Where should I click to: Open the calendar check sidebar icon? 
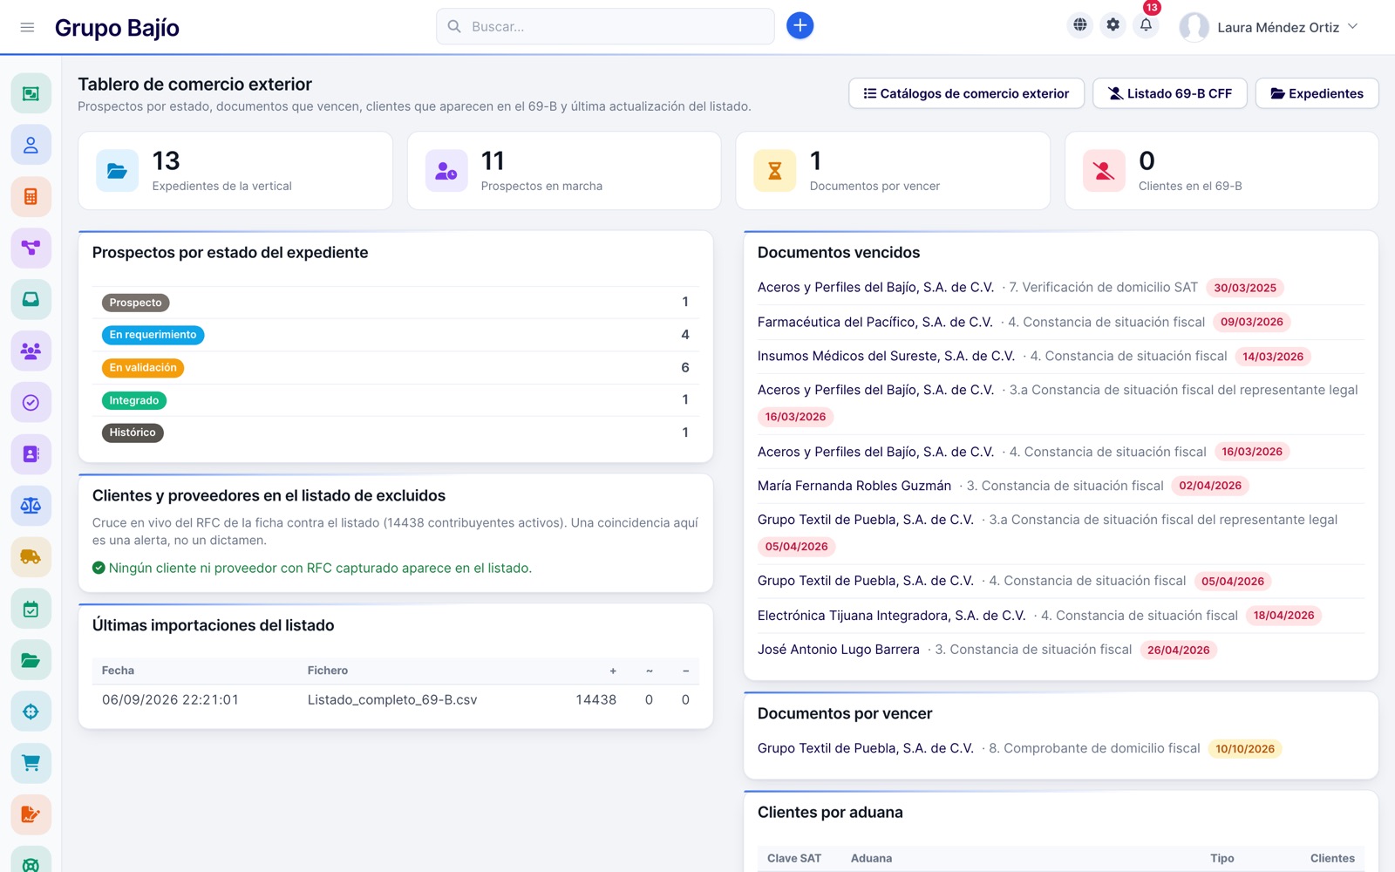(x=31, y=609)
